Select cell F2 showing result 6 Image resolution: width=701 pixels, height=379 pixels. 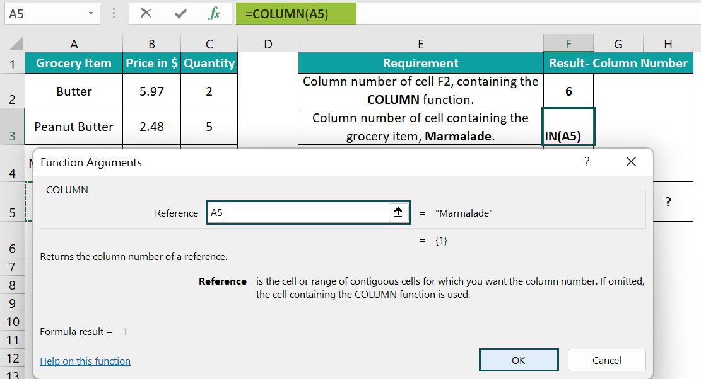click(568, 91)
